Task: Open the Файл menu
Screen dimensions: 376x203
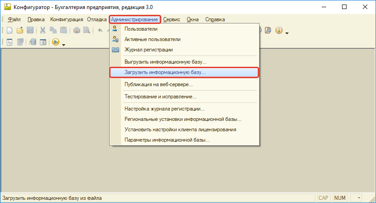Action: click(x=14, y=19)
